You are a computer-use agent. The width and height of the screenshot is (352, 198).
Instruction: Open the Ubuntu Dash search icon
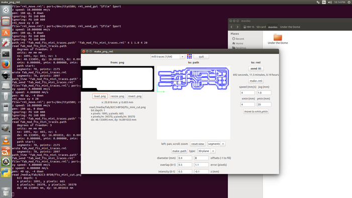[x=6, y=11]
